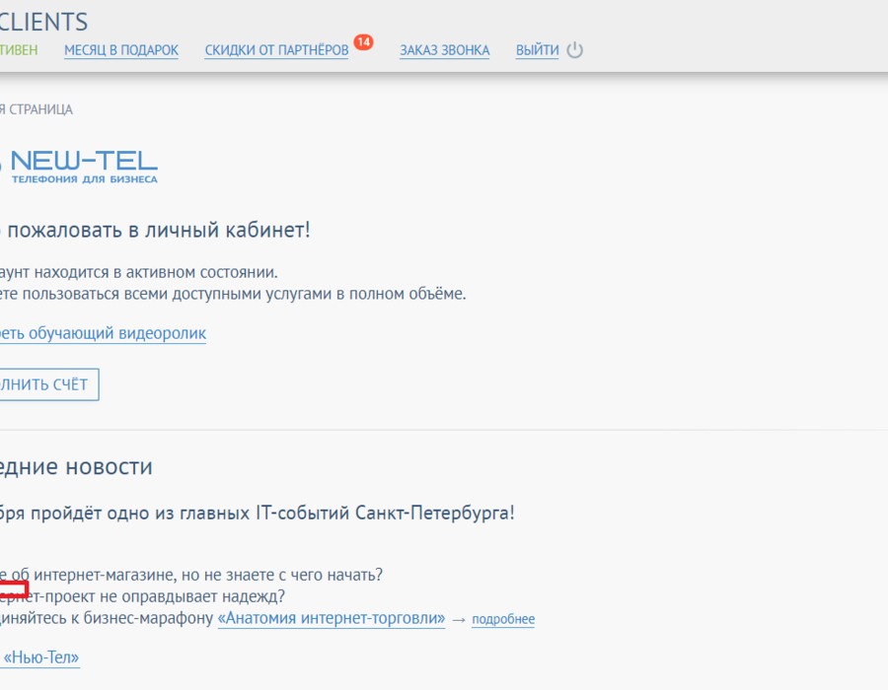The width and height of the screenshot is (888, 690).
Task: Click the «CLIENTS» header title
Action: [44, 23]
